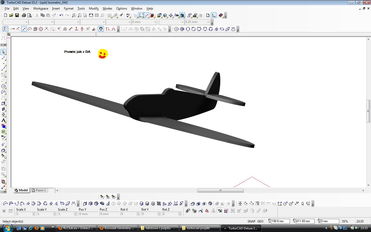Click the horizontal scrollbar thumb
Image resolution: width=371 pixels, height=232 pixels.
[x=221, y=190]
